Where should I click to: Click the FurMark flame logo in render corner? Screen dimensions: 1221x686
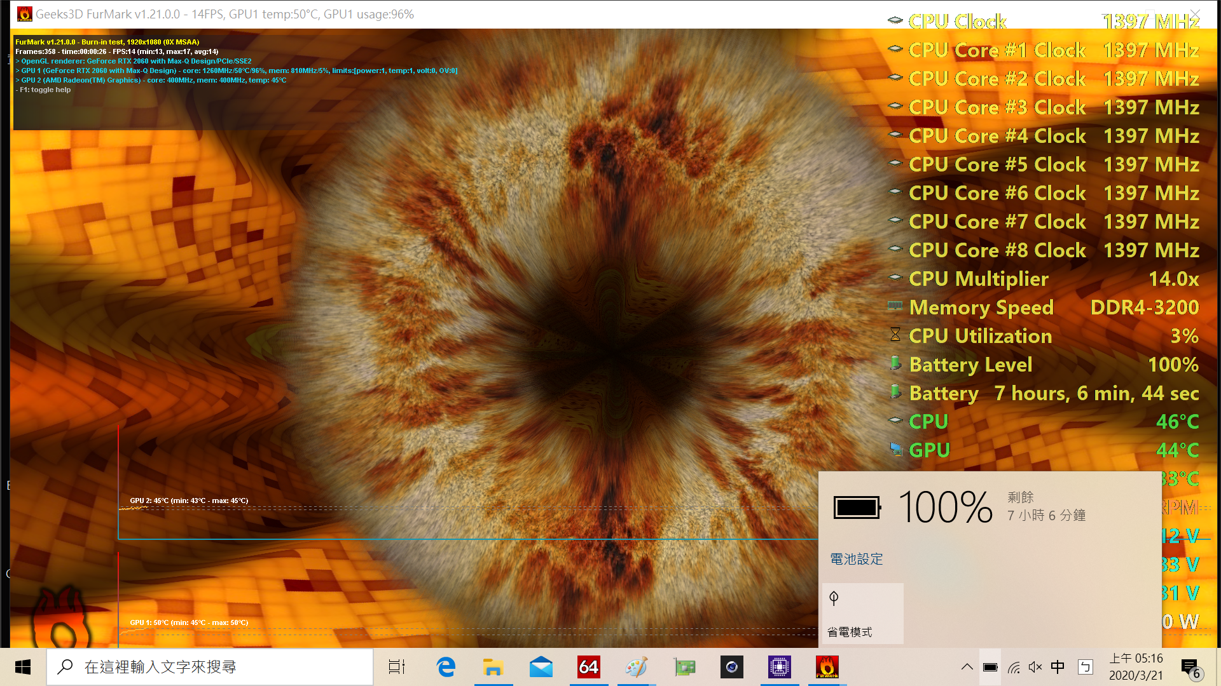(x=62, y=616)
